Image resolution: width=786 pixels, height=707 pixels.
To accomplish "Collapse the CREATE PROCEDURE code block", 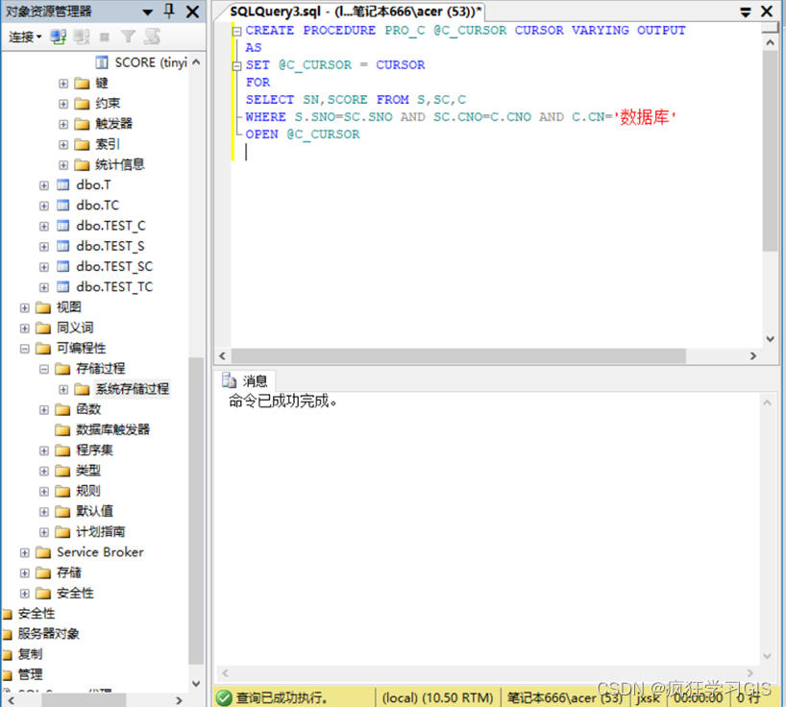I will click(236, 31).
